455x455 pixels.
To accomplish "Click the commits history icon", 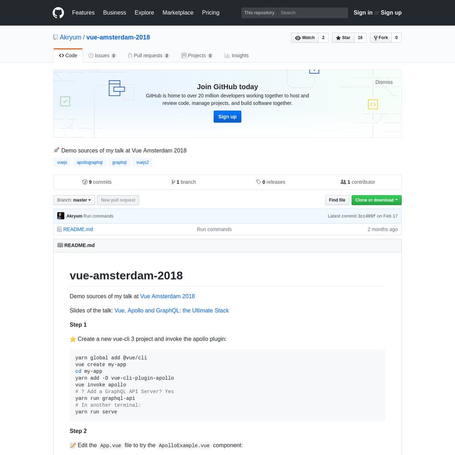I will pos(85,182).
